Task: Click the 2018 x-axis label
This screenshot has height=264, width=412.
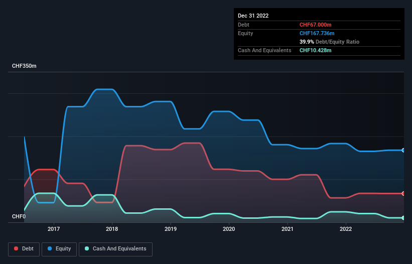Action: point(112,229)
